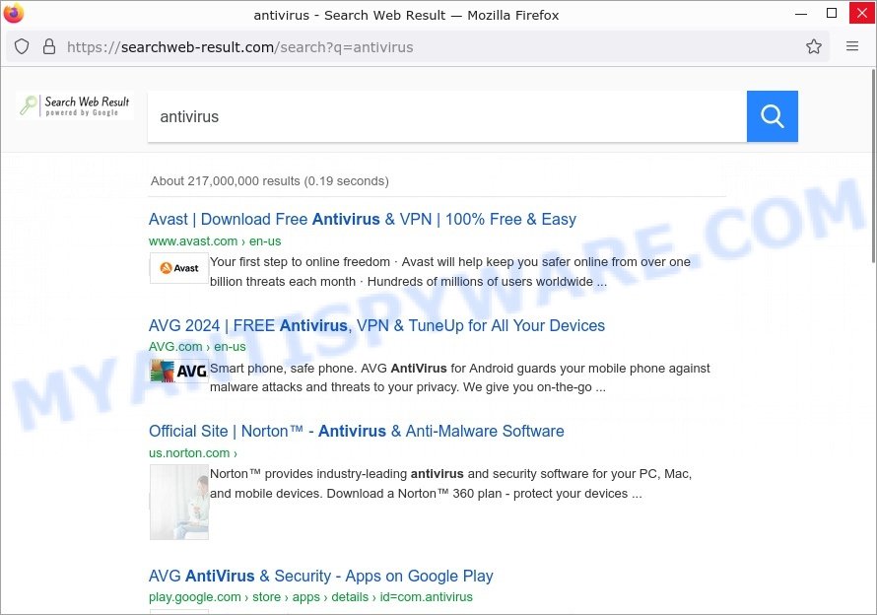The height and width of the screenshot is (615, 877).
Task: Select the About 217,000,000 results text
Action: point(270,181)
